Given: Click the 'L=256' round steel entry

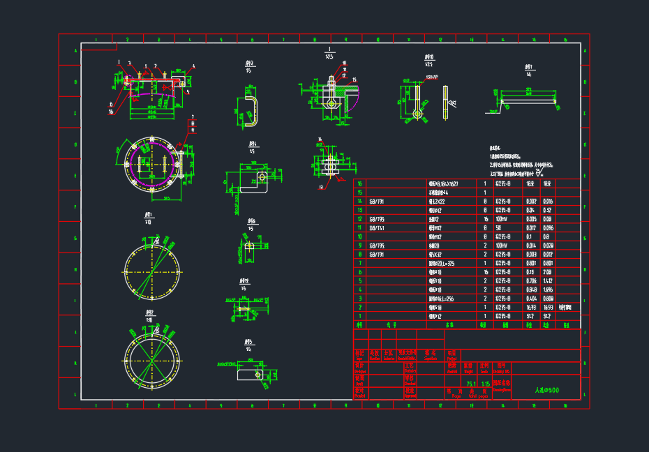Looking at the screenshot, I should pyautogui.click(x=442, y=299).
